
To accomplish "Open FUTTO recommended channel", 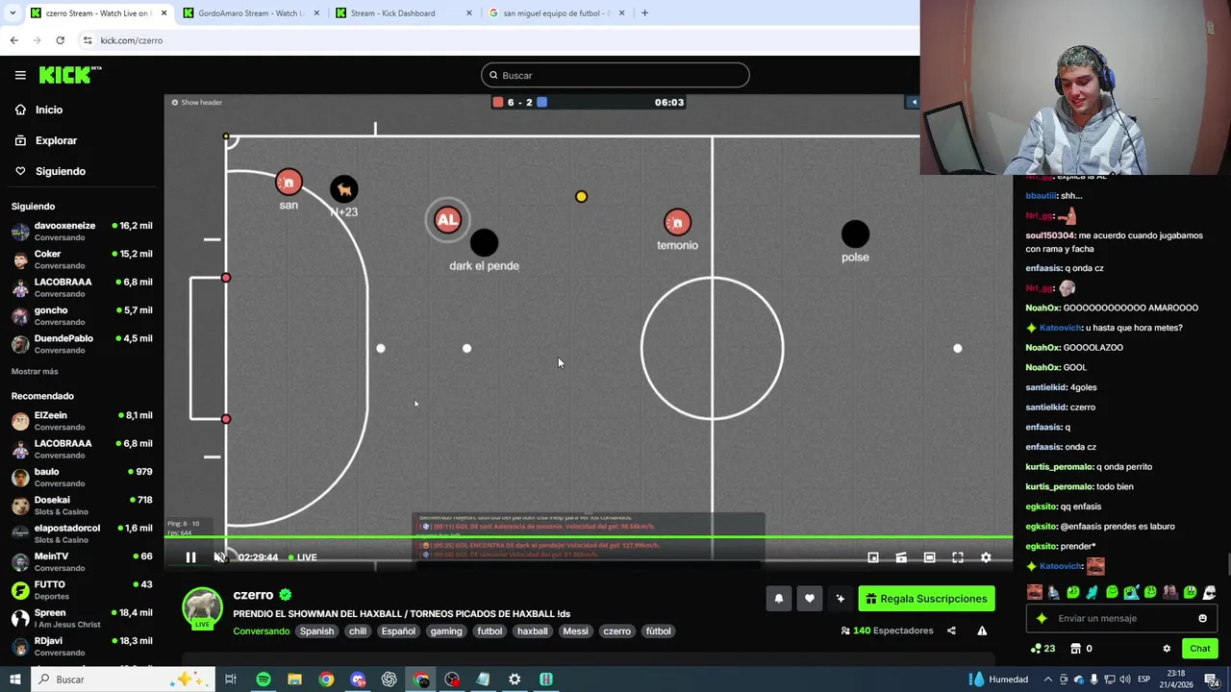I will [82, 590].
